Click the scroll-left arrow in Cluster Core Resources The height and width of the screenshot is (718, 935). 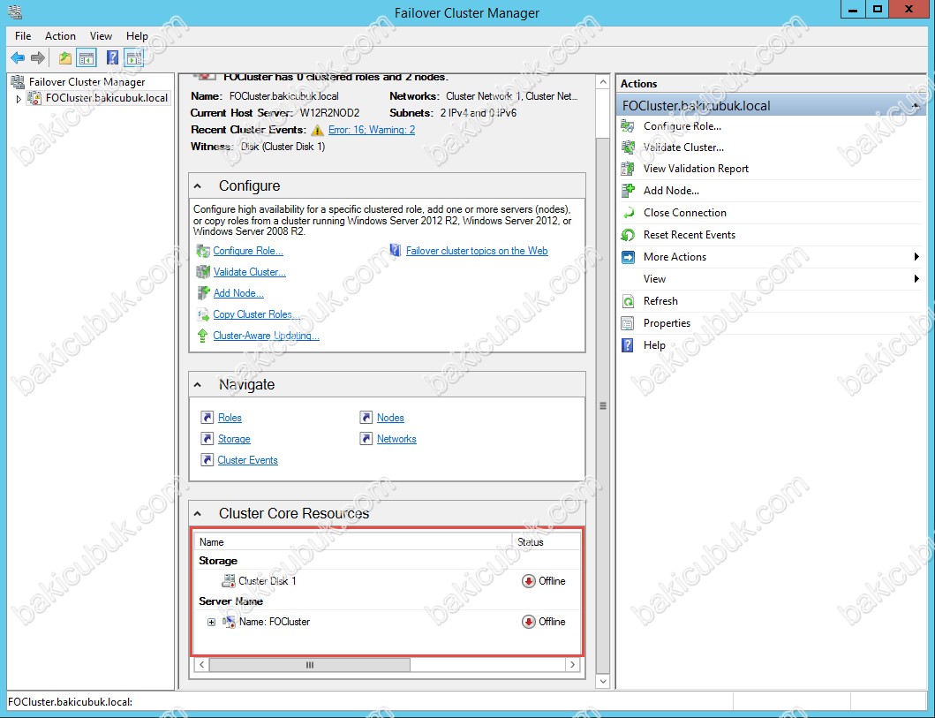tap(201, 664)
